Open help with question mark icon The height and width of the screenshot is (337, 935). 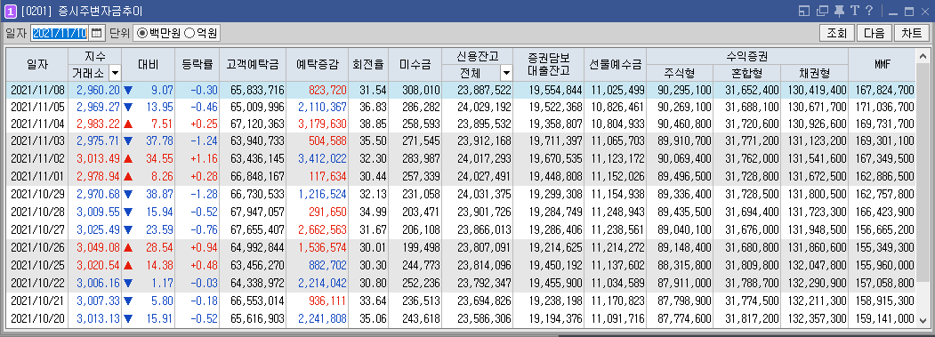tap(869, 11)
